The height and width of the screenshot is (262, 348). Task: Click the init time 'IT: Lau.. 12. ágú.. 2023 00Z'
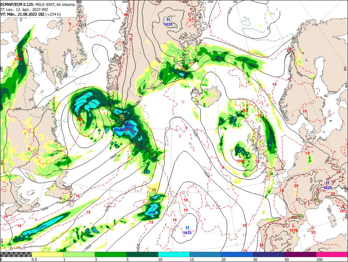coord(24,9)
